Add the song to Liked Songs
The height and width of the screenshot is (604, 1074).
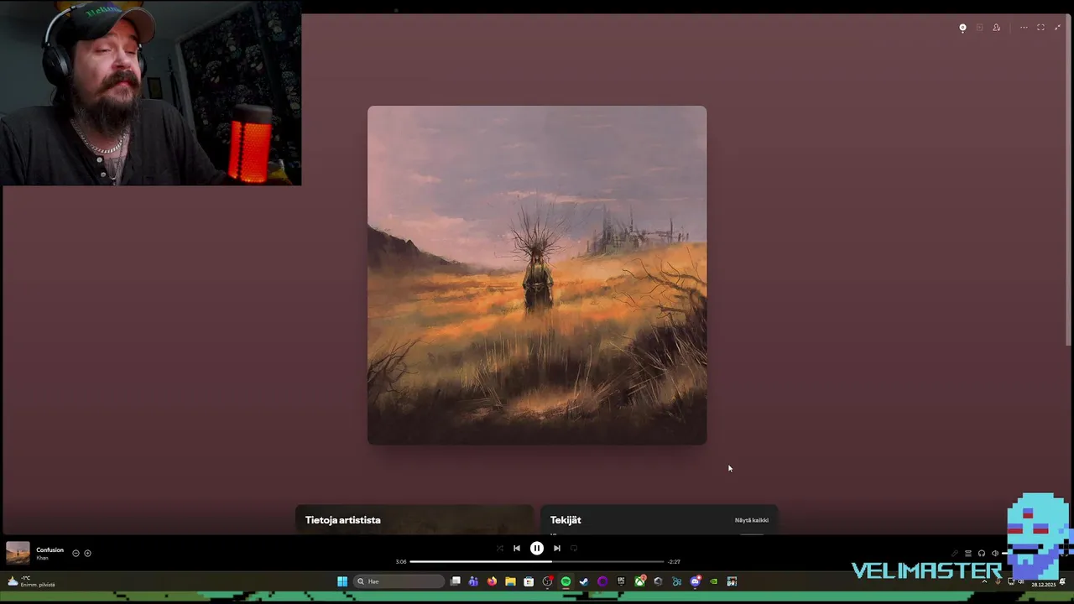[87, 553]
